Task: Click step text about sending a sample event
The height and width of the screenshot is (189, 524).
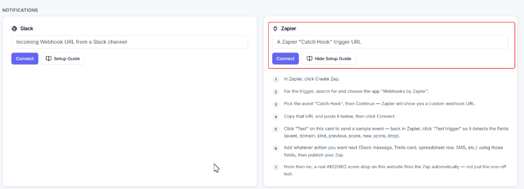Action: point(396,132)
